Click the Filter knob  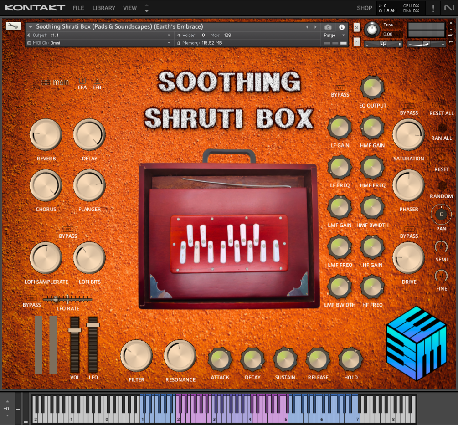(x=136, y=355)
